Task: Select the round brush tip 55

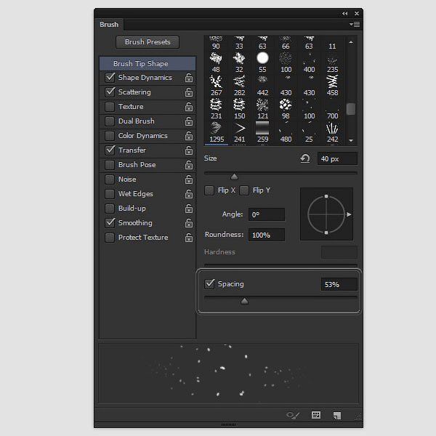Action: click(x=262, y=62)
